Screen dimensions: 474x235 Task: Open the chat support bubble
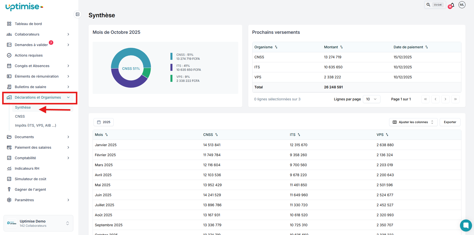(x=466, y=225)
